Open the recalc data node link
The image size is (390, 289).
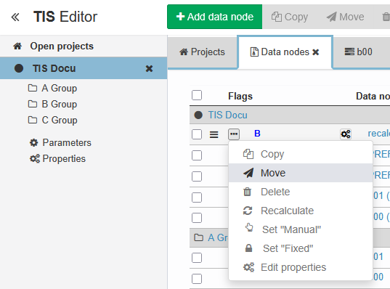click(378, 134)
